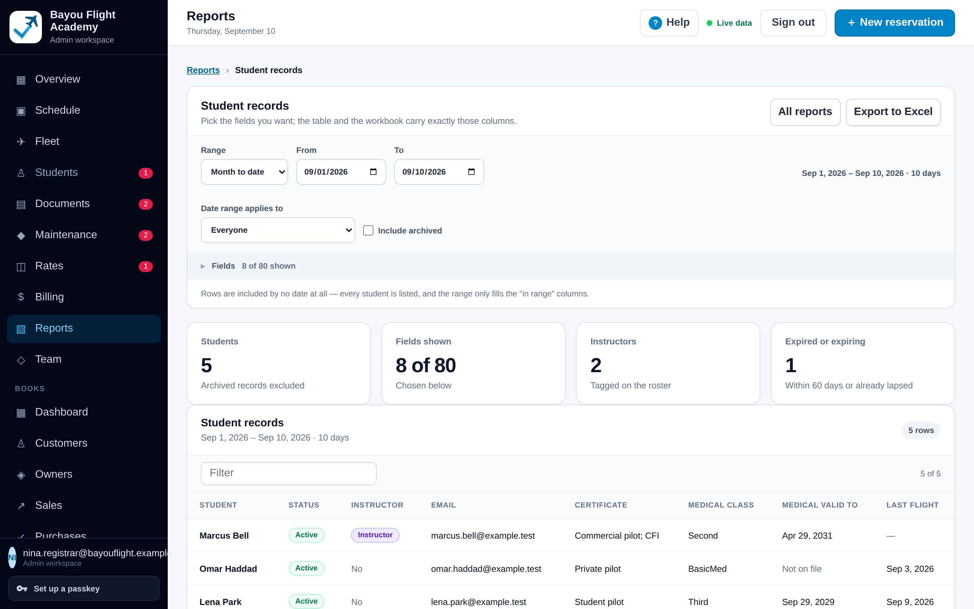
Task: Click the BasicMed medical class cell
Action: coord(707,569)
